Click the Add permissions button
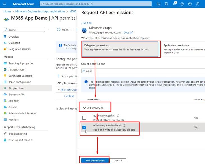Viewport: 205px width, 164px height. click(x=95, y=161)
